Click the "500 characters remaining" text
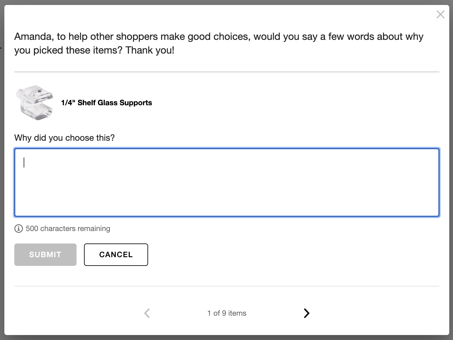The image size is (453, 340). 68,229
